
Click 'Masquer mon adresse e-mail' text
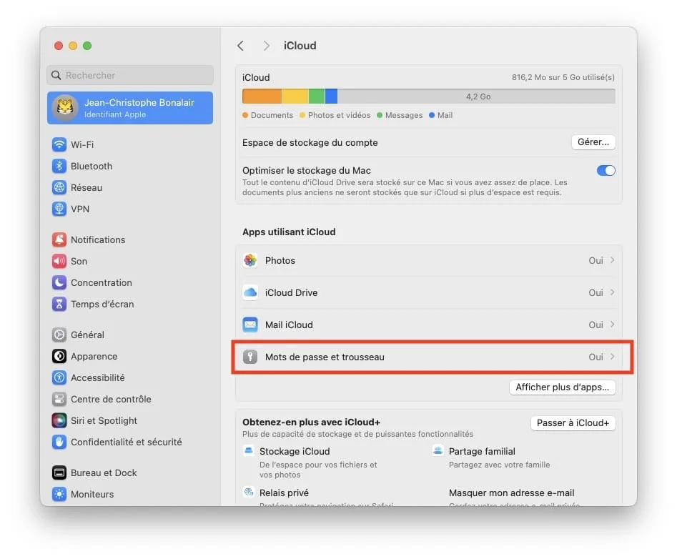tap(512, 493)
